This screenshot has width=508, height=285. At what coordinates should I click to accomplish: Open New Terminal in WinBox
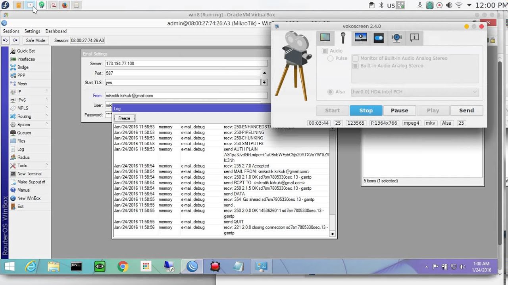pos(29,174)
